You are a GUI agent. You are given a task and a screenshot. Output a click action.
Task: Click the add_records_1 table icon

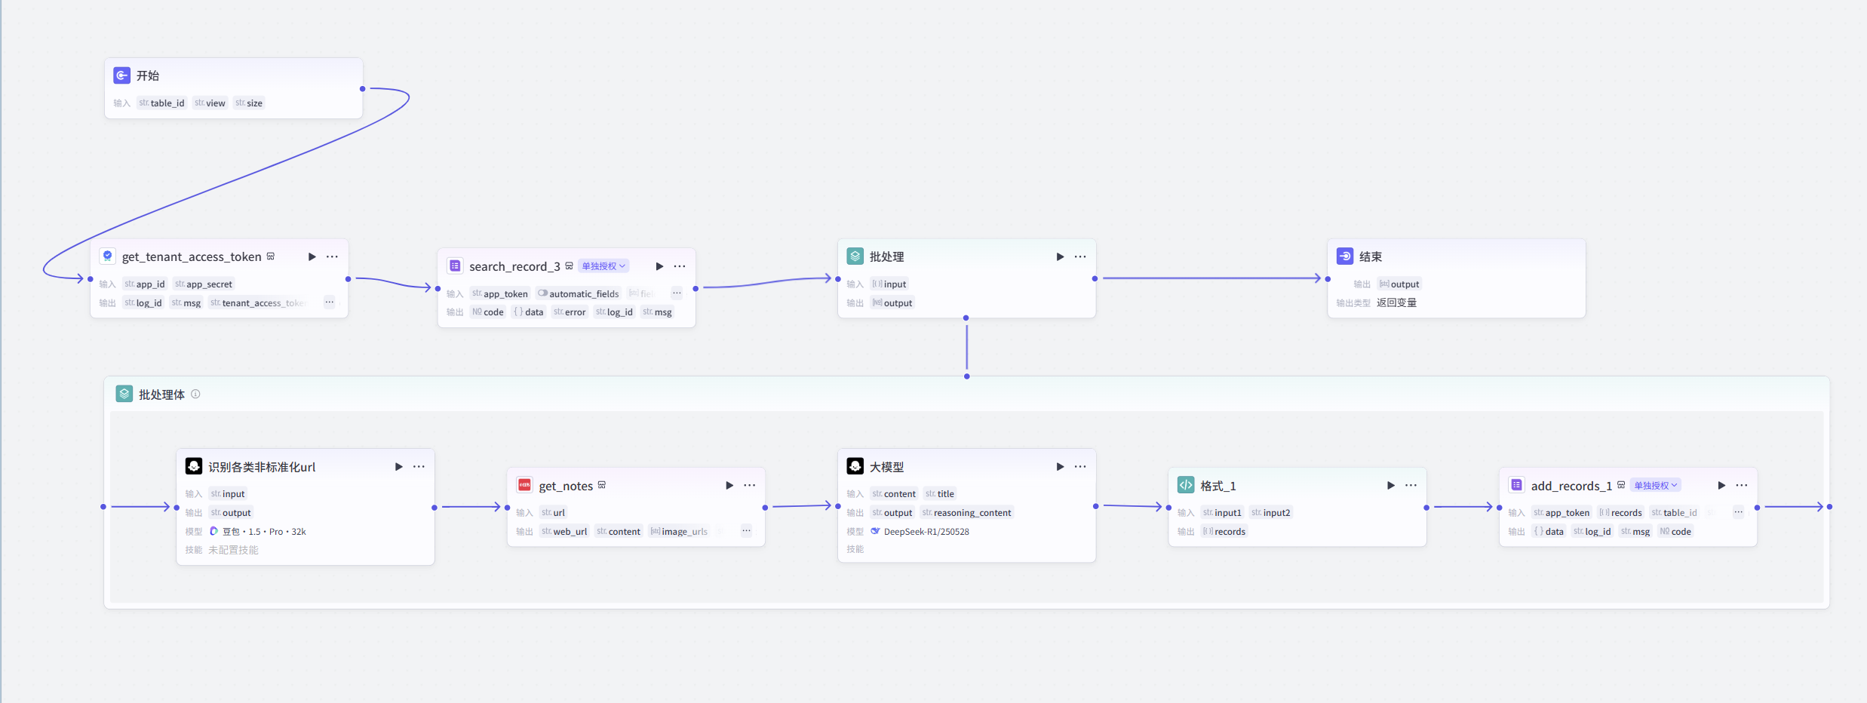click(x=1516, y=485)
